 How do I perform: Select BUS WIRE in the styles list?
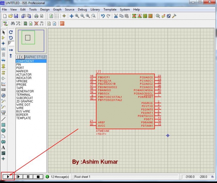coord(23,111)
